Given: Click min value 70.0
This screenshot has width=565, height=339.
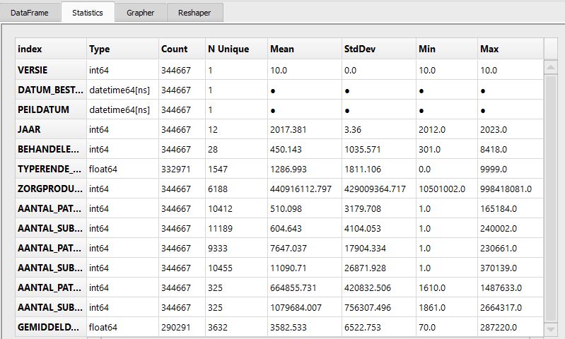Looking at the screenshot, I should (x=427, y=328).
